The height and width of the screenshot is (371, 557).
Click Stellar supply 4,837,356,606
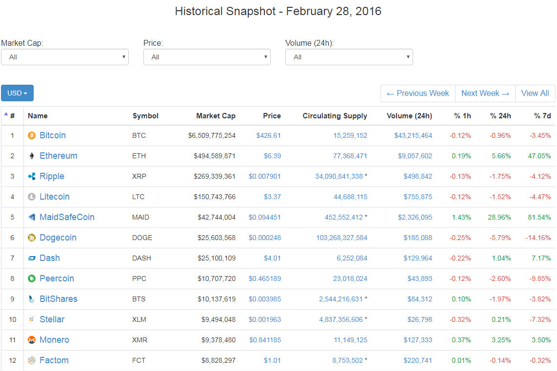tap(340, 319)
